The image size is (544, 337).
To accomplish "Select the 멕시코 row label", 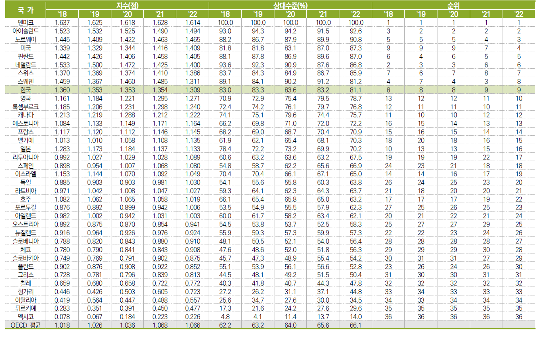I will point(26,317).
